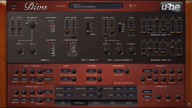Click the Effect 1 Dry knob

tap(155, 71)
